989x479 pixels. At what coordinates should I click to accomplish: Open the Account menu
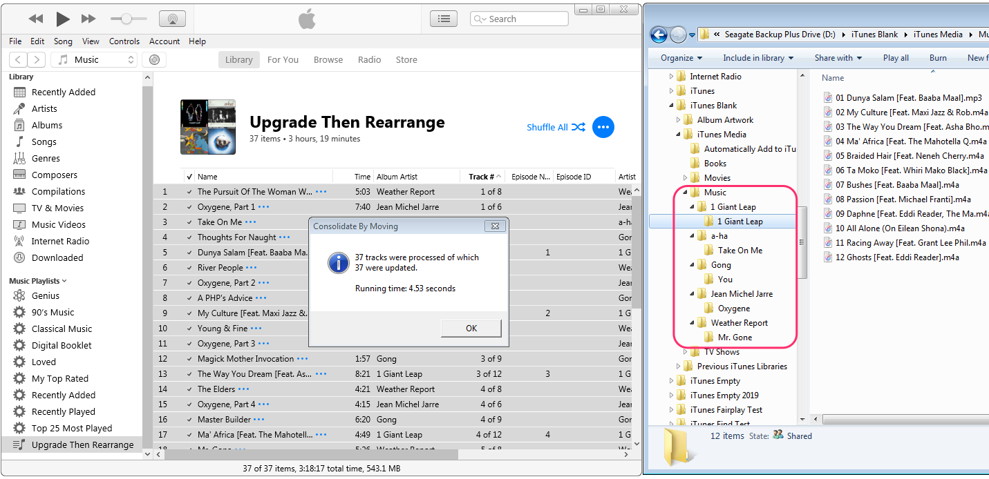[164, 41]
